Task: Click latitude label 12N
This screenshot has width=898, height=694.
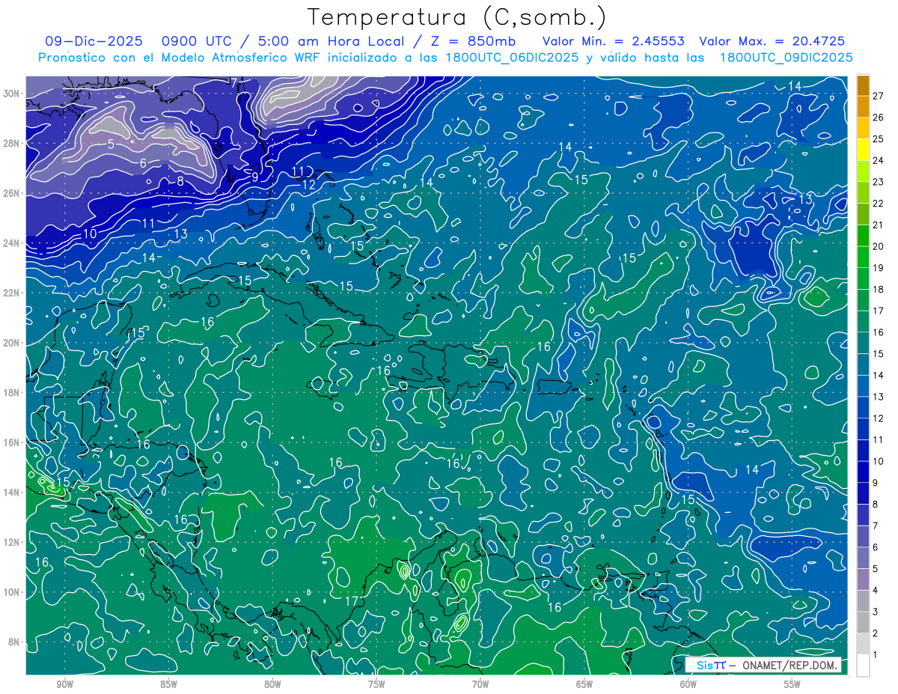Action: tap(13, 542)
